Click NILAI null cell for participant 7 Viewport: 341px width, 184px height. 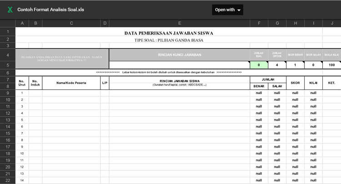(x=313, y=134)
